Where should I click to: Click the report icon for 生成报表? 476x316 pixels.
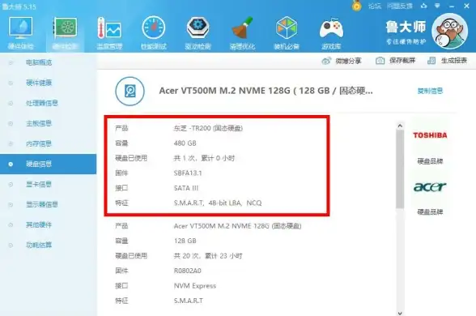[431, 61]
